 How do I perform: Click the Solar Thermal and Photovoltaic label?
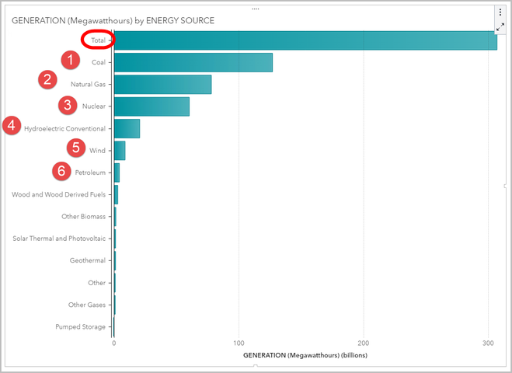pyautogui.click(x=59, y=239)
